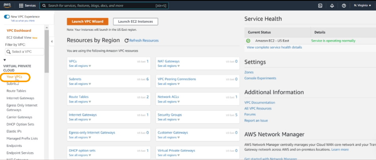Expand See all regions under Subnets card

coord(80,84)
